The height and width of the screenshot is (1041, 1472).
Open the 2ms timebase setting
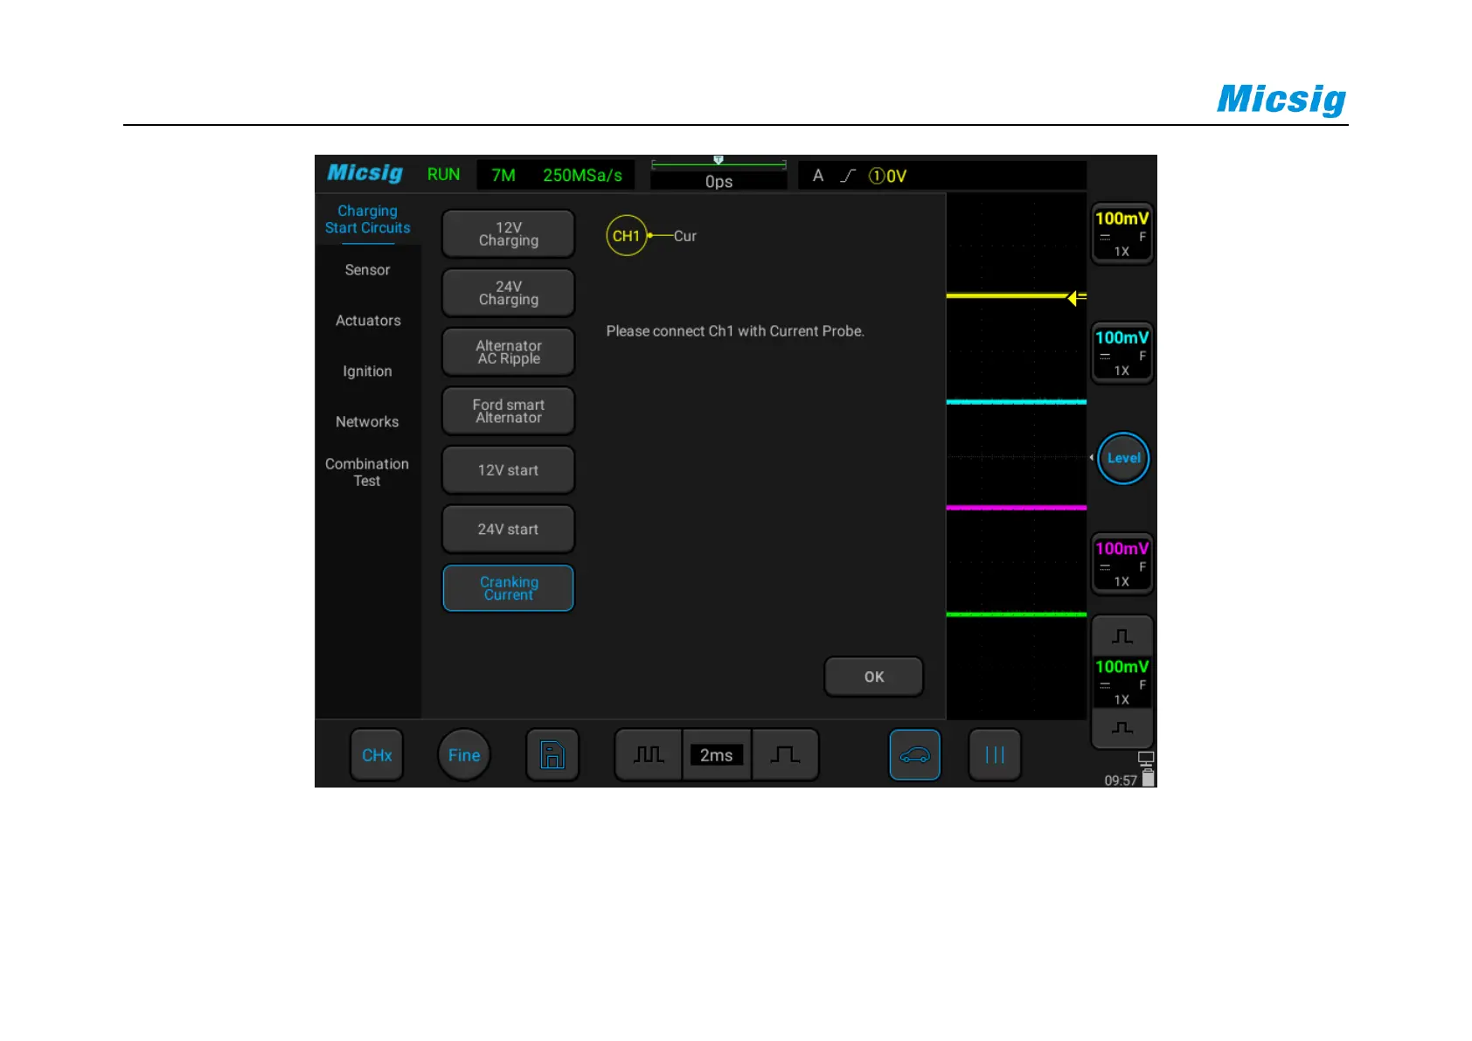[x=717, y=754]
